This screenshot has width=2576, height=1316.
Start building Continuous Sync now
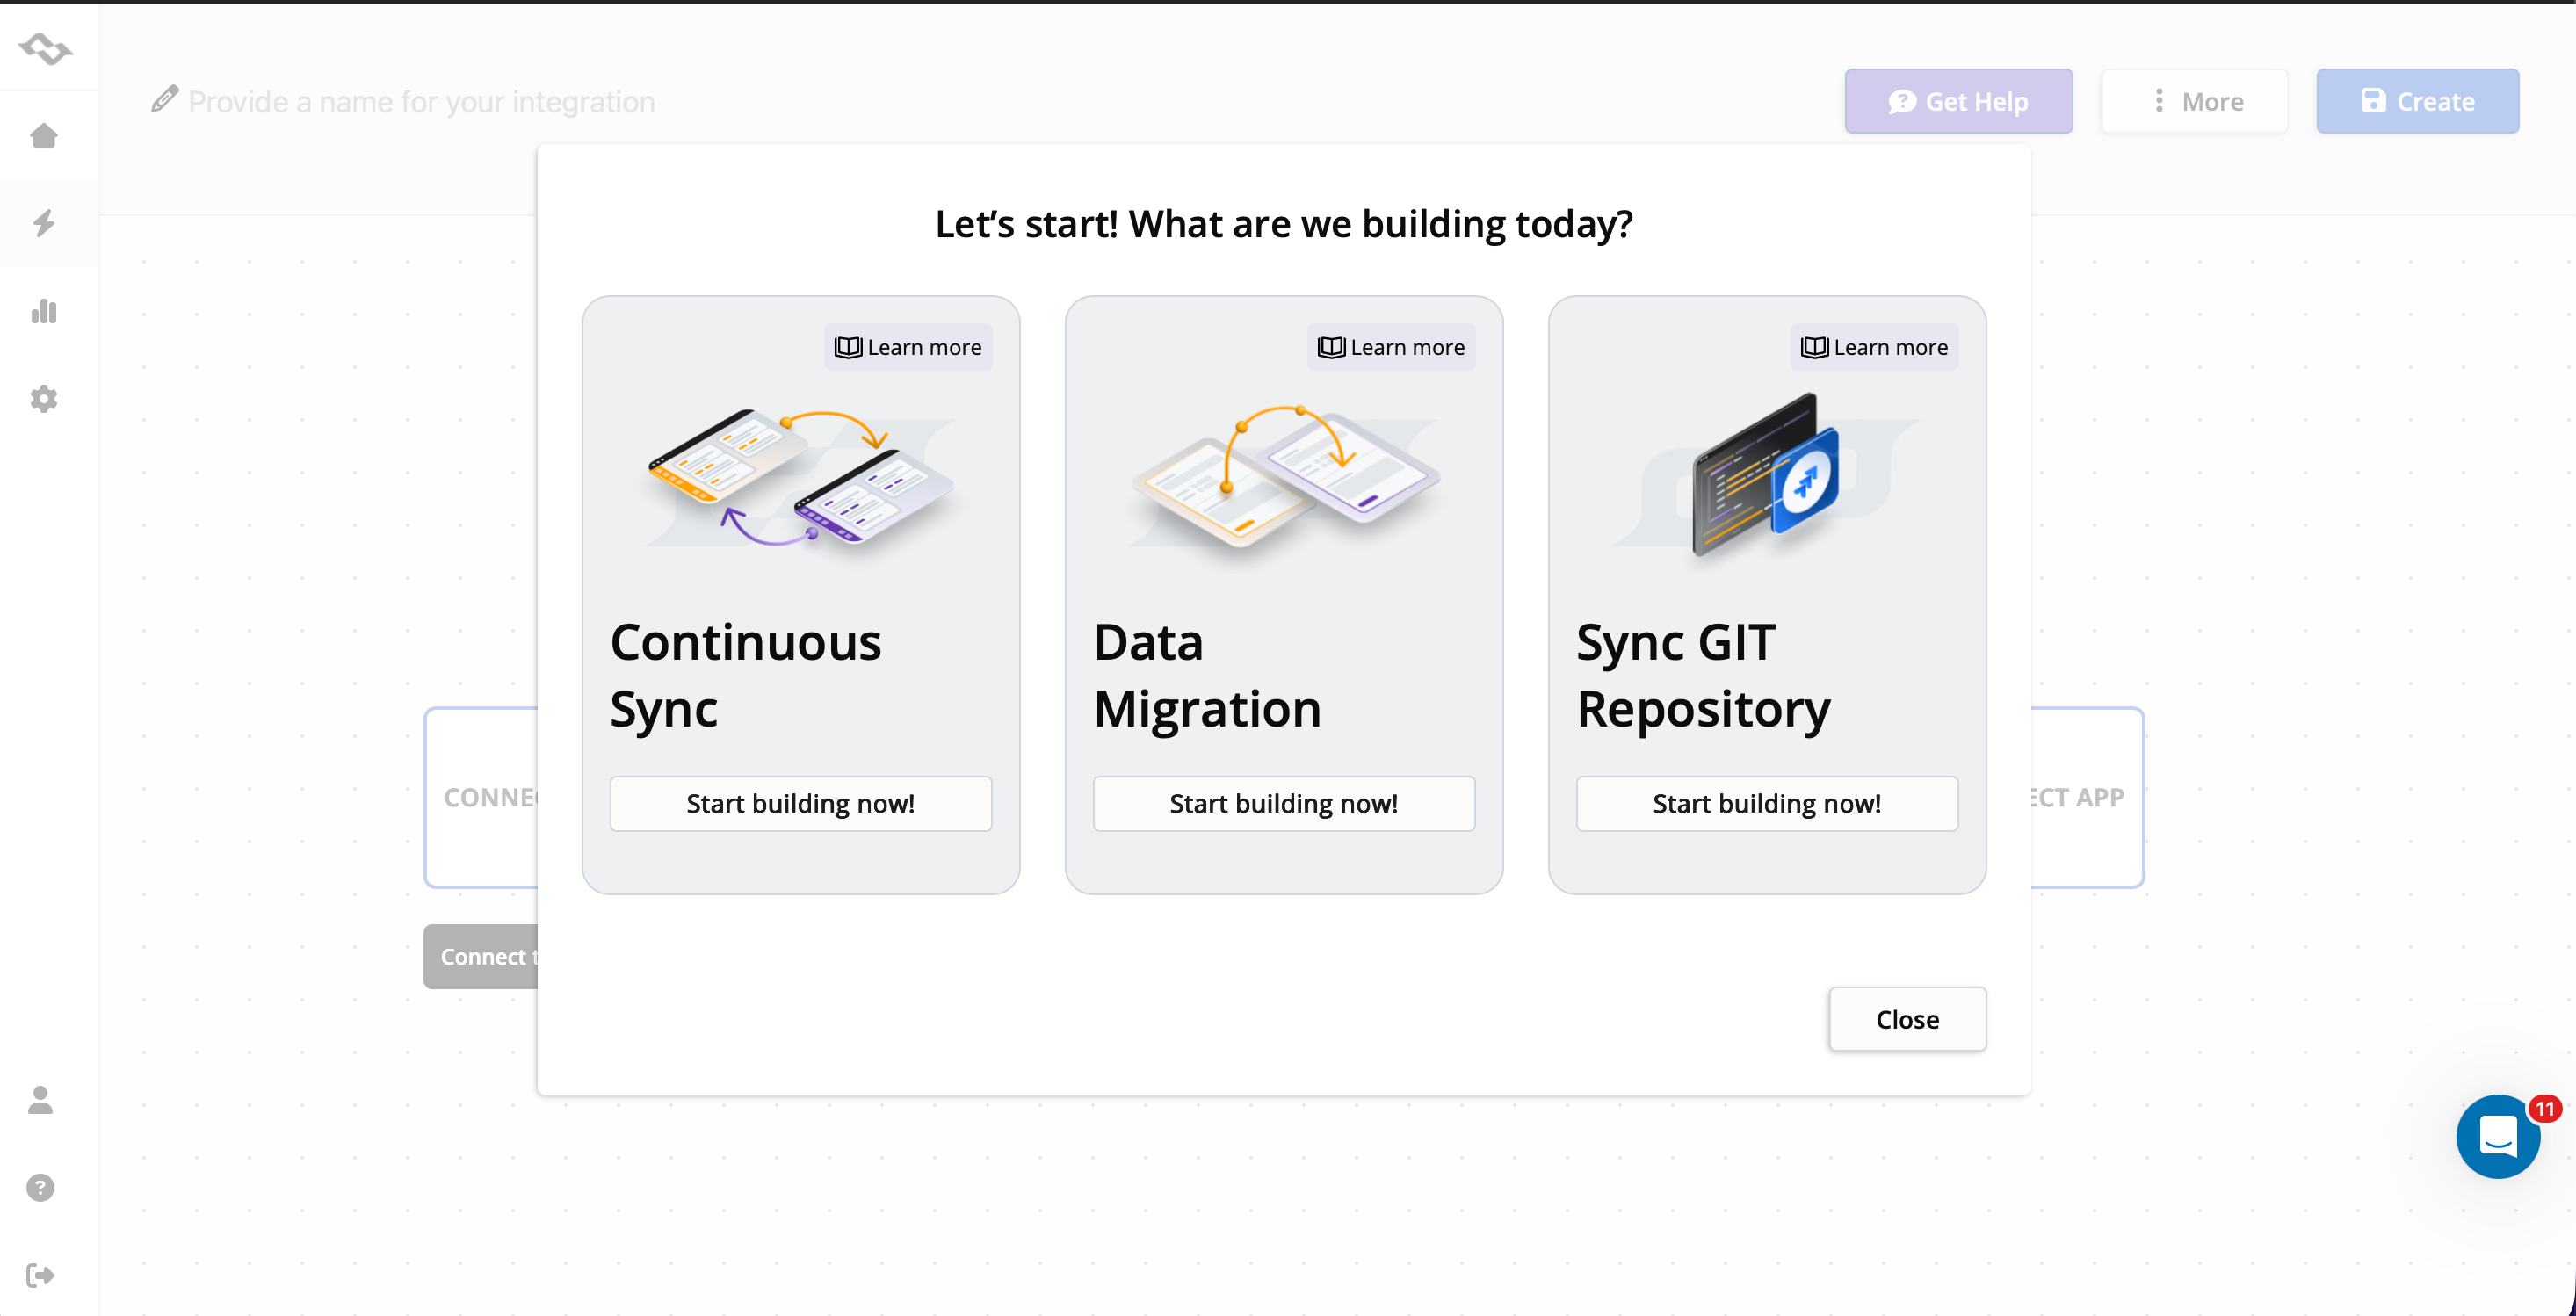coord(800,803)
